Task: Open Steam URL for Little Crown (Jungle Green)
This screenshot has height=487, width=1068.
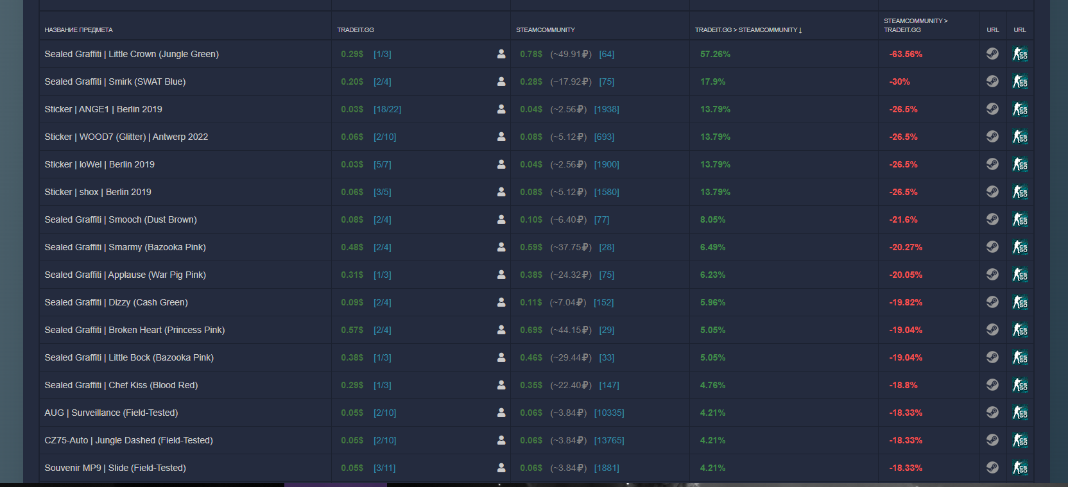Action: coord(992,54)
